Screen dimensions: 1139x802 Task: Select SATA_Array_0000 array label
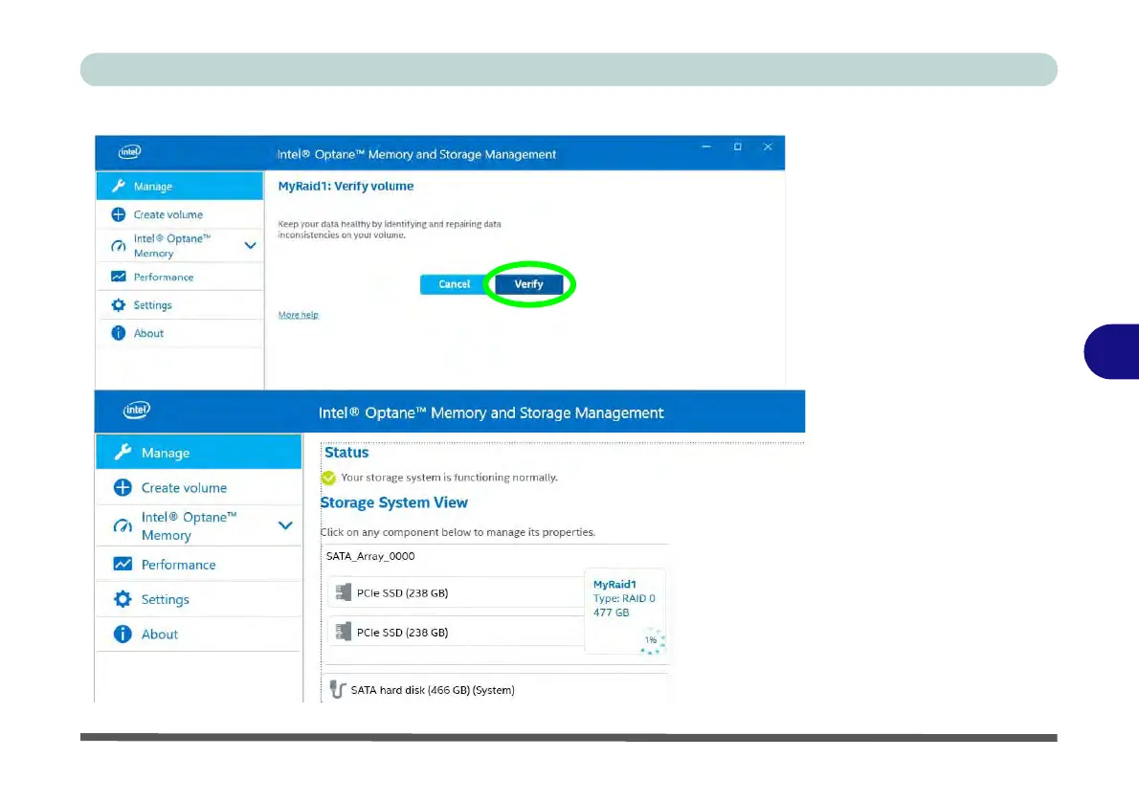(370, 556)
